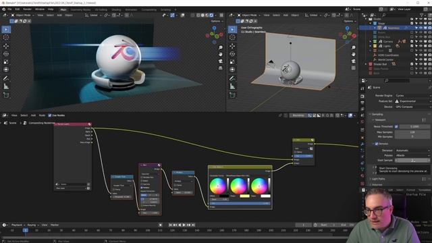Viewport: 432px width, 243px height.
Task: Click the Fac slider in Color Balance node
Action: [240, 203]
